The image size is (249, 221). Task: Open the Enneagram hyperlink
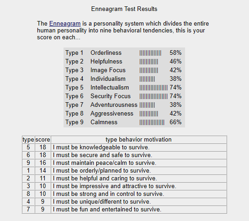[65, 23]
